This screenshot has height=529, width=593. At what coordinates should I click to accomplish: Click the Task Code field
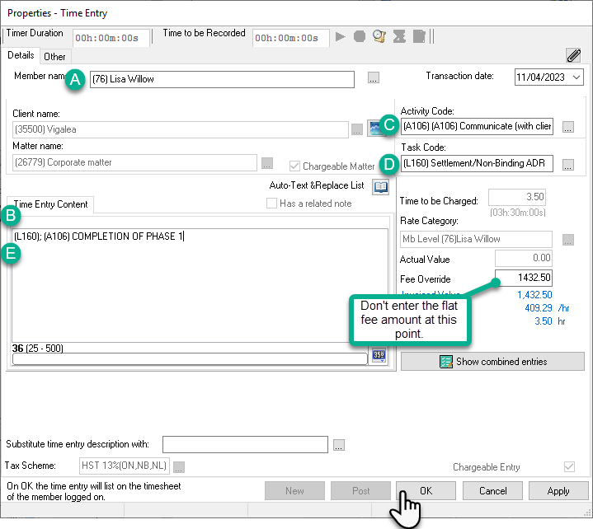(x=477, y=163)
